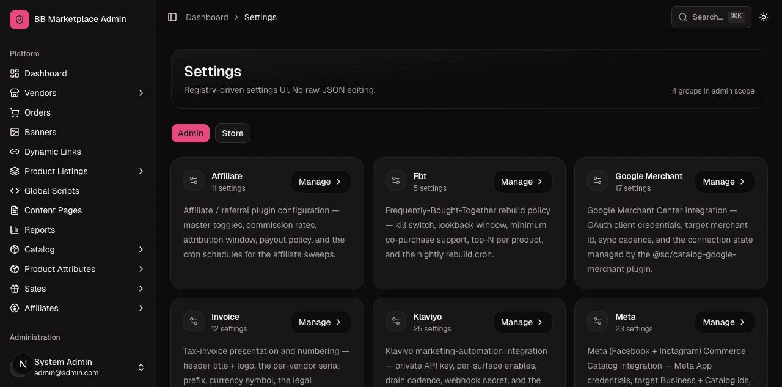Toggle the sidebar panel icon
Screen dimensions: 782x387
(x=172, y=17)
